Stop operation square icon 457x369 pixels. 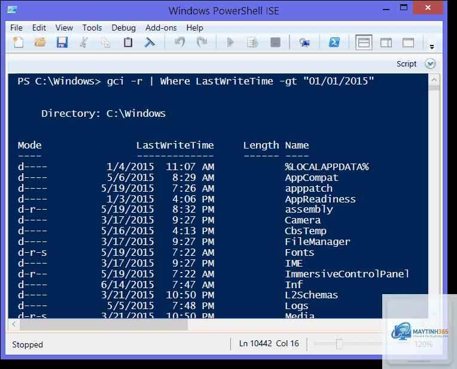coord(275,43)
